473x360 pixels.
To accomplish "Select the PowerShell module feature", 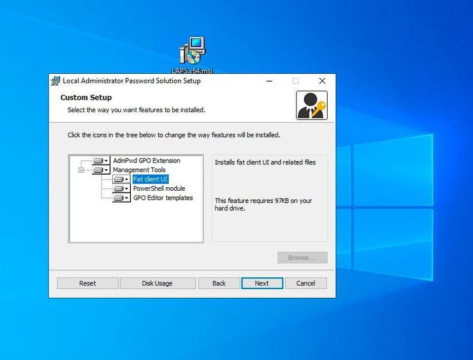I will pyautogui.click(x=159, y=188).
